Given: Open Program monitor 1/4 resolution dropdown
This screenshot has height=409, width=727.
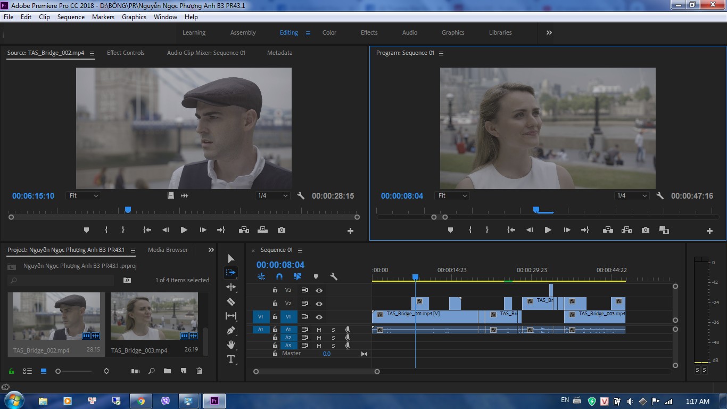Looking at the screenshot, I should pyautogui.click(x=631, y=195).
